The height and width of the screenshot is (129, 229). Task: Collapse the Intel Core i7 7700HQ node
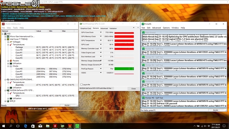point(5,39)
